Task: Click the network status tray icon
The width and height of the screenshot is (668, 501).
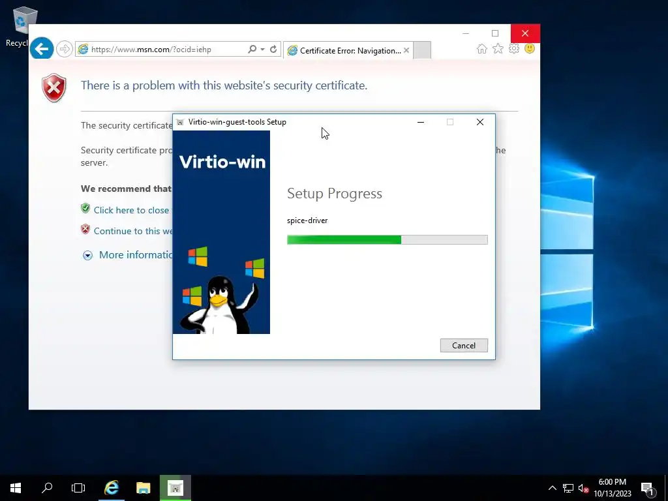Action: (568, 488)
